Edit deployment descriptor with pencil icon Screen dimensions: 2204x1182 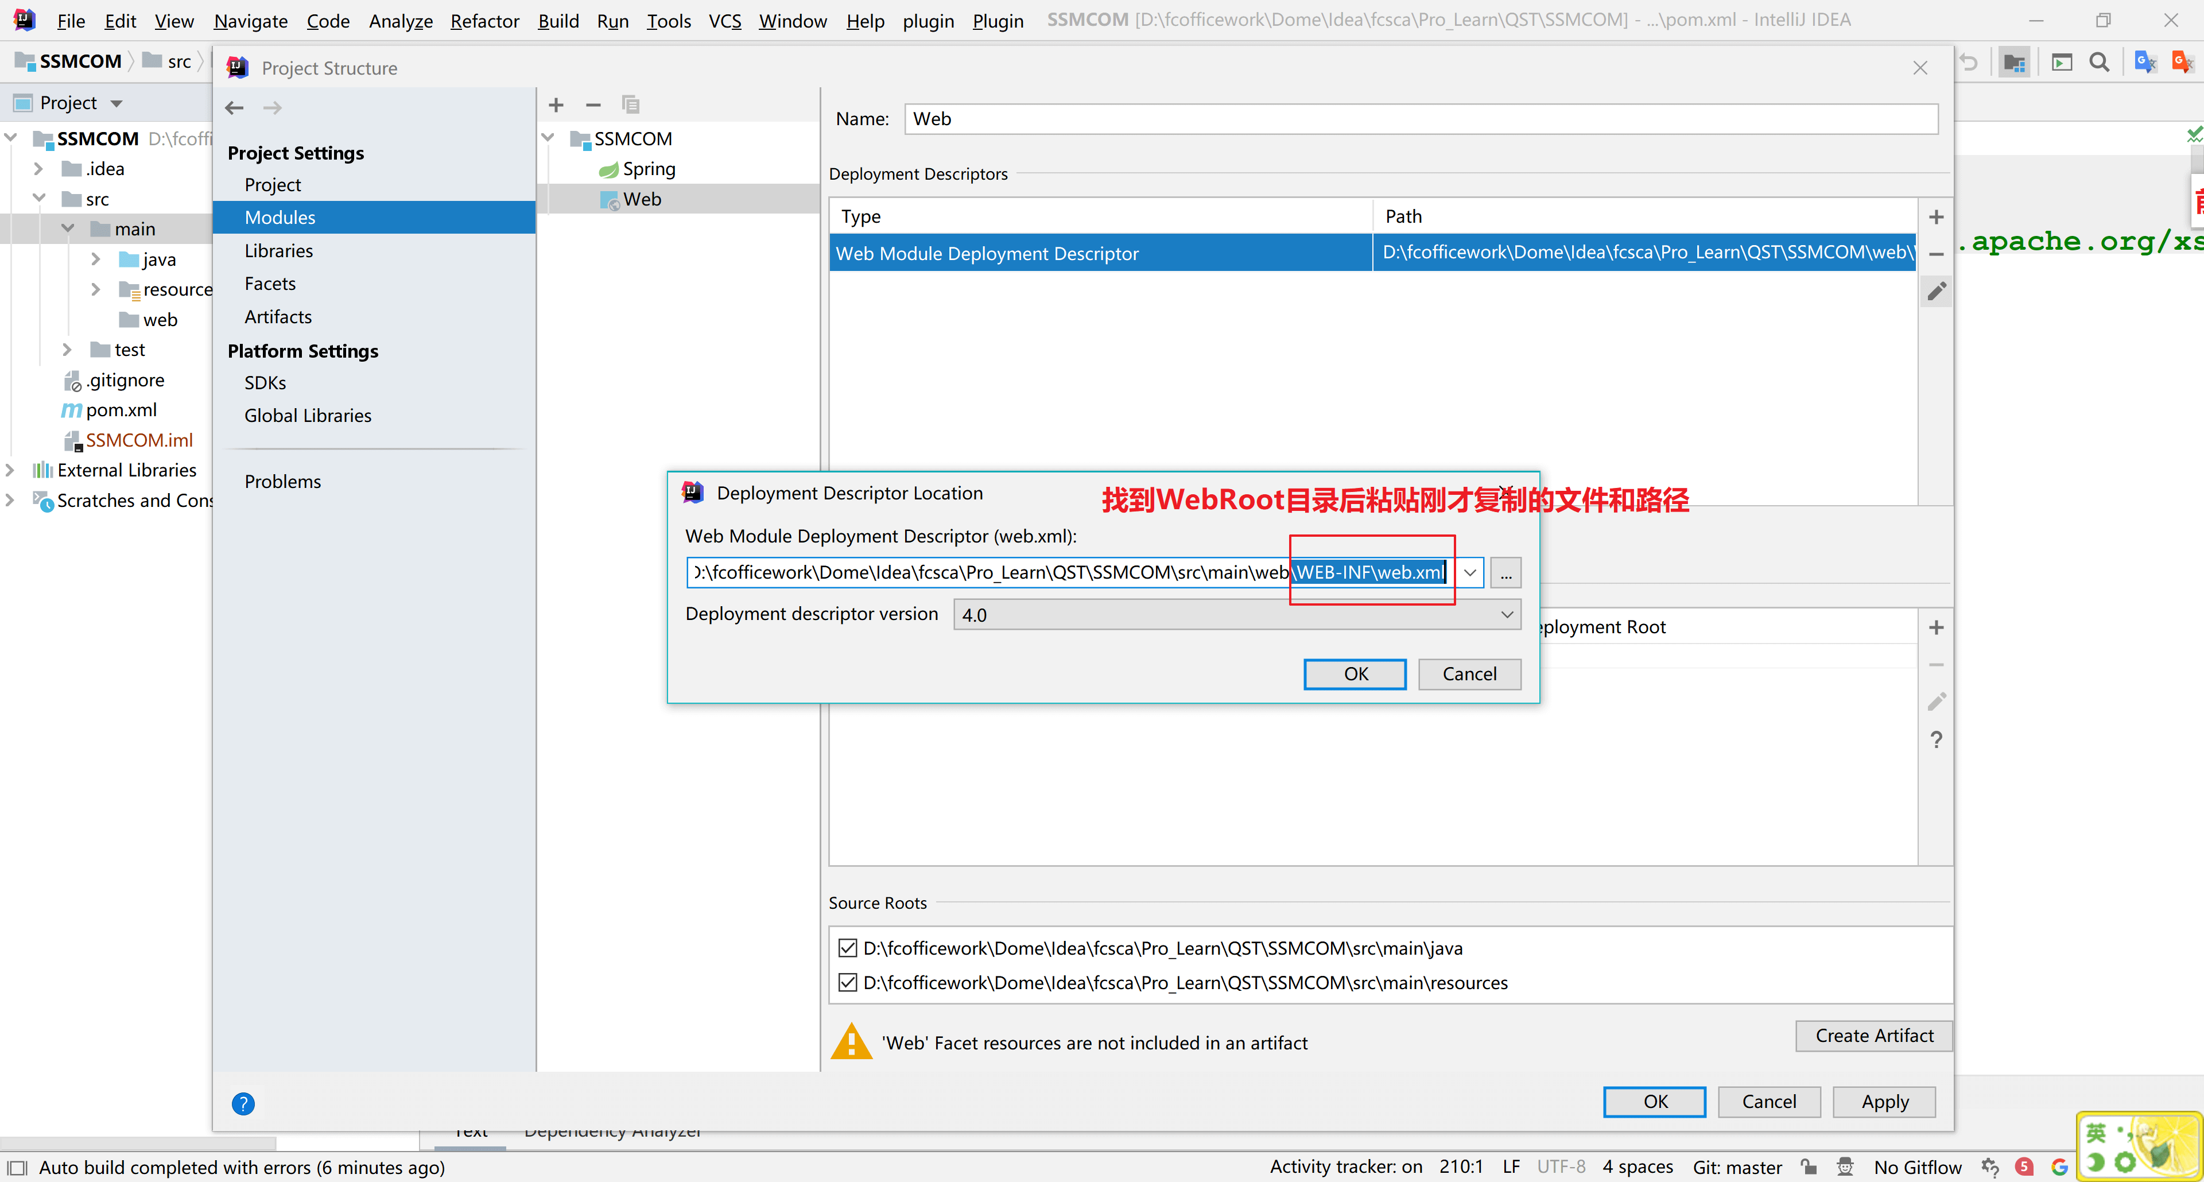coord(1936,292)
